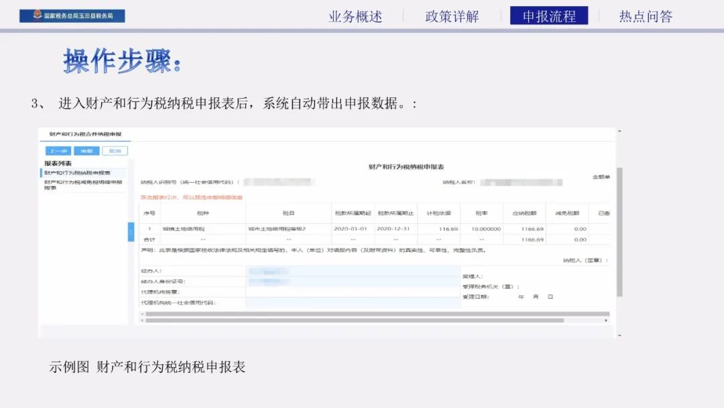The width and height of the screenshot is (724, 408).
Task: Click the 上一步 button
Action: 58,151
